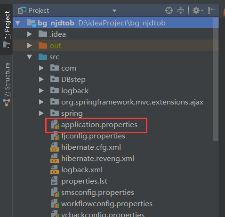225x217 pixels.
Task: Click the Project panel vertical scrollbar
Action: tap(216, 79)
